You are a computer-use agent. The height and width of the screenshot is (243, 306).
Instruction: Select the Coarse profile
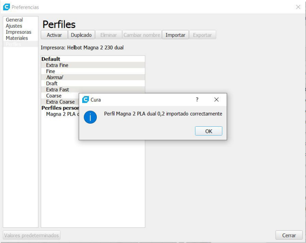[60, 96]
